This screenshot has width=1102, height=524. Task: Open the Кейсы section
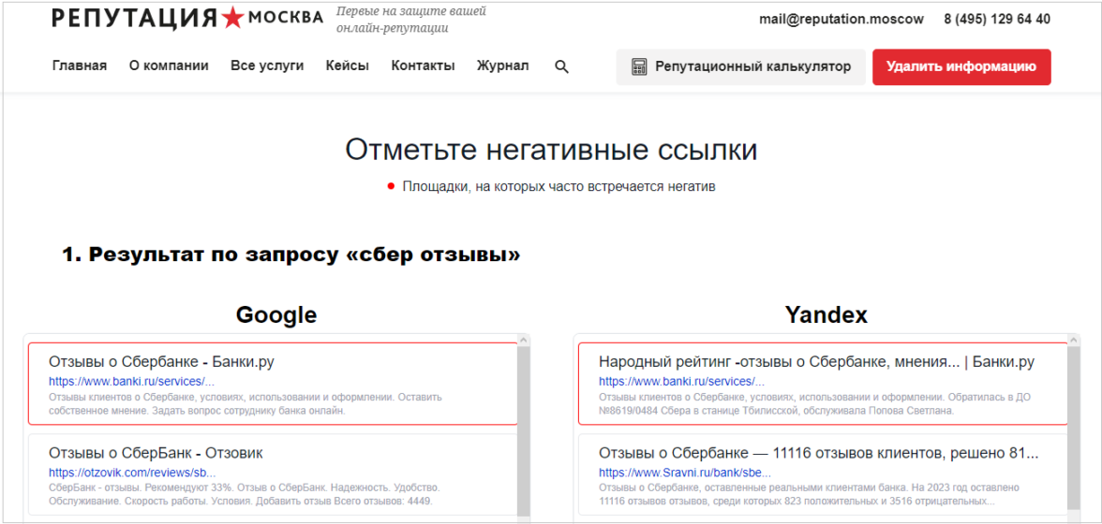(348, 65)
